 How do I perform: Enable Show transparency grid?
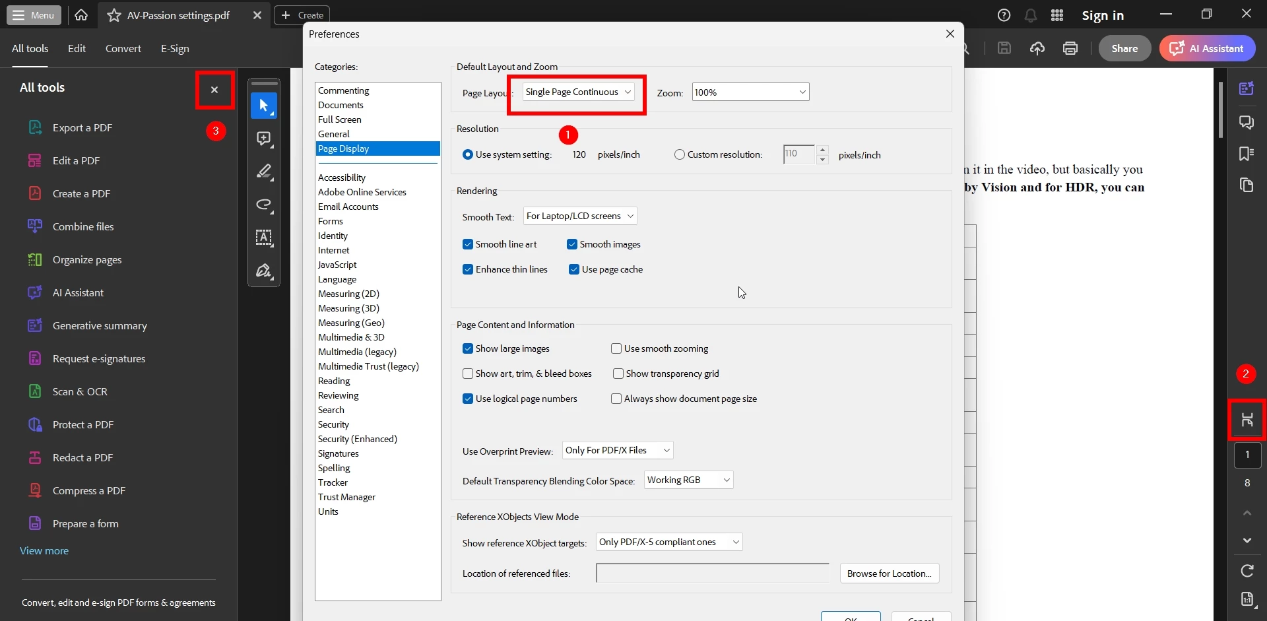[618, 374]
